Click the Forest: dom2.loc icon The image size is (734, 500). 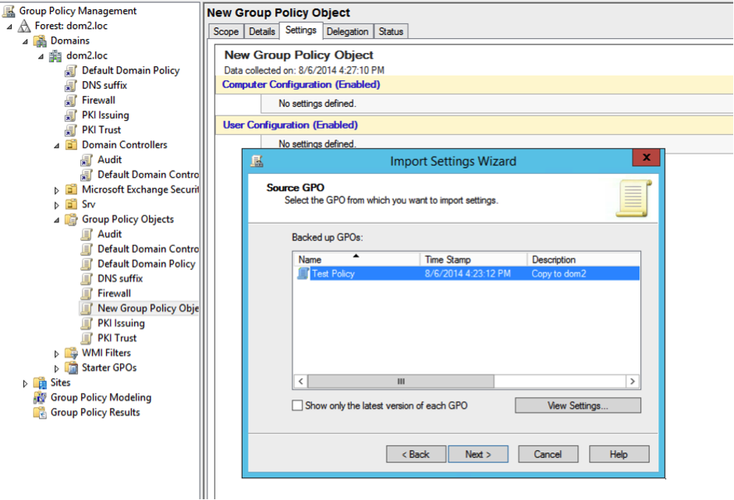pyautogui.click(x=24, y=26)
